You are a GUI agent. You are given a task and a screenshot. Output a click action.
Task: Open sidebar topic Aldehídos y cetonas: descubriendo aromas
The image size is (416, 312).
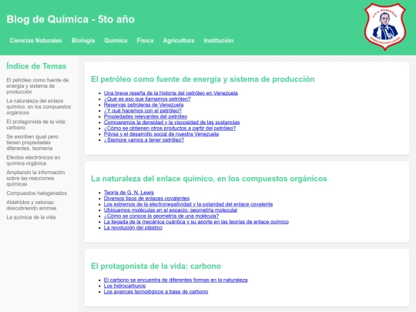point(32,205)
